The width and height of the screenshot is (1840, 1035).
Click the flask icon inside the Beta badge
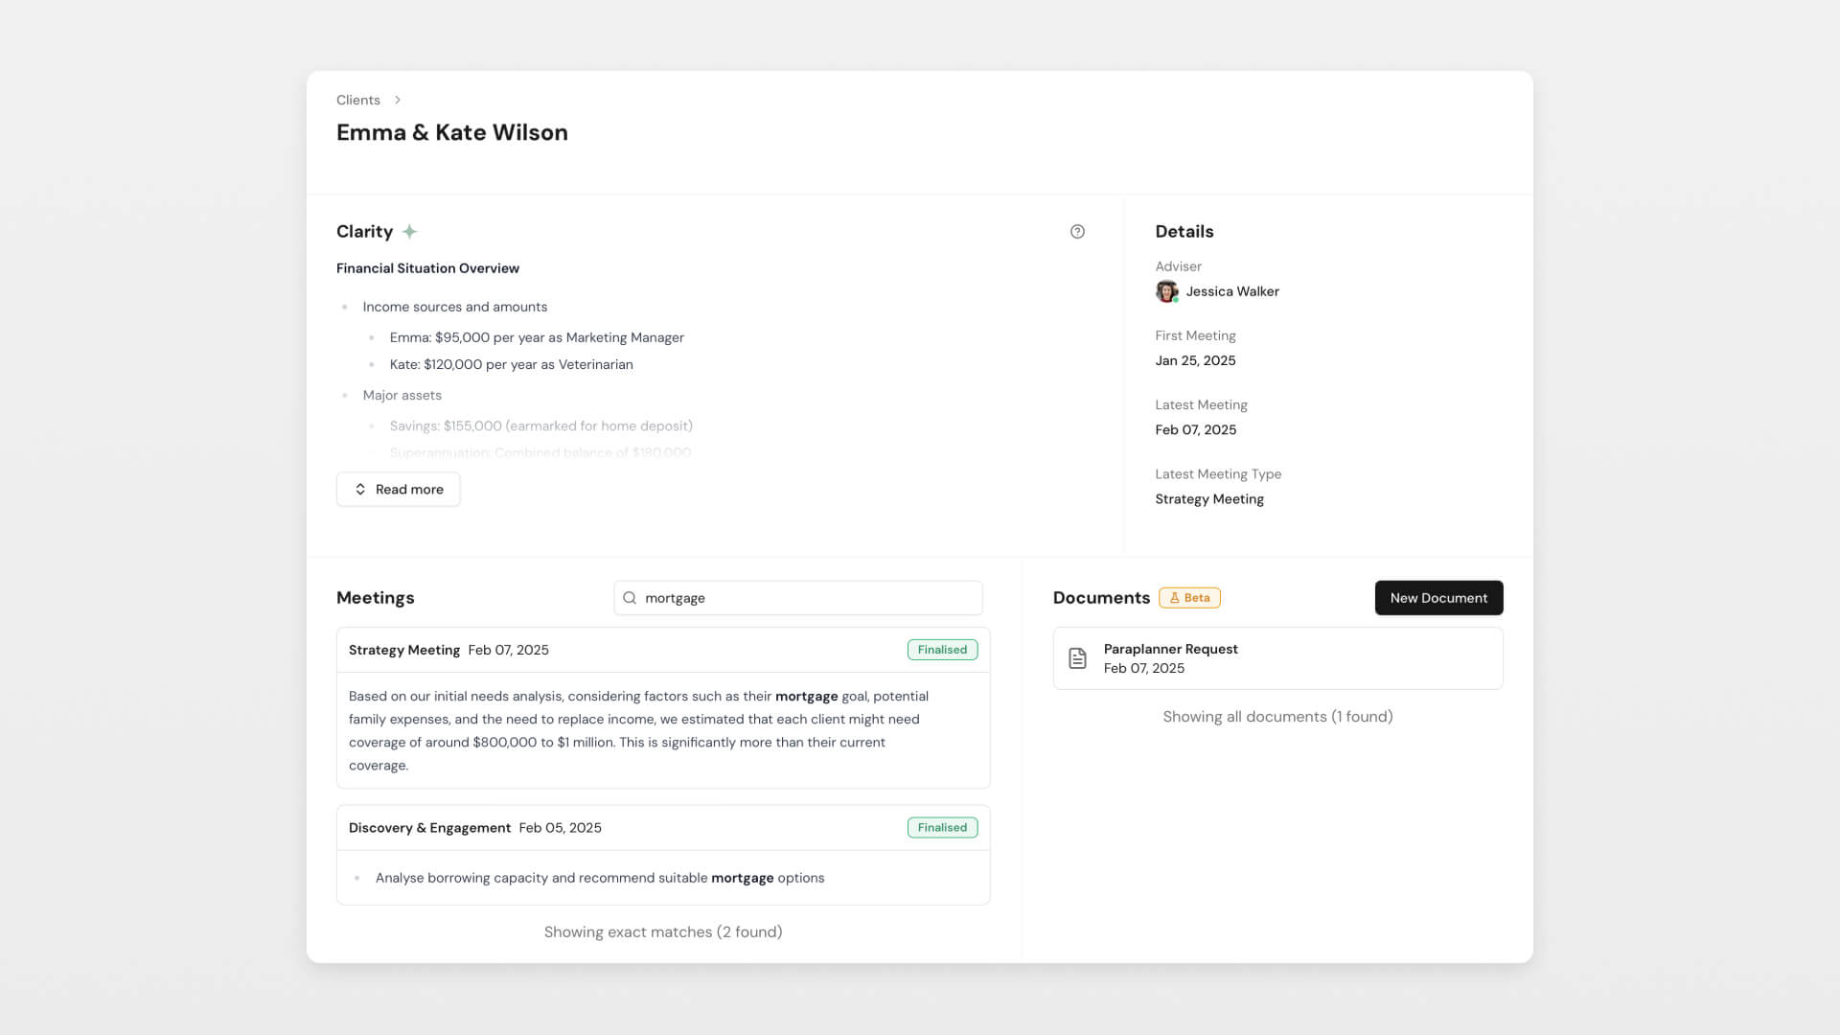point(1176,597)
